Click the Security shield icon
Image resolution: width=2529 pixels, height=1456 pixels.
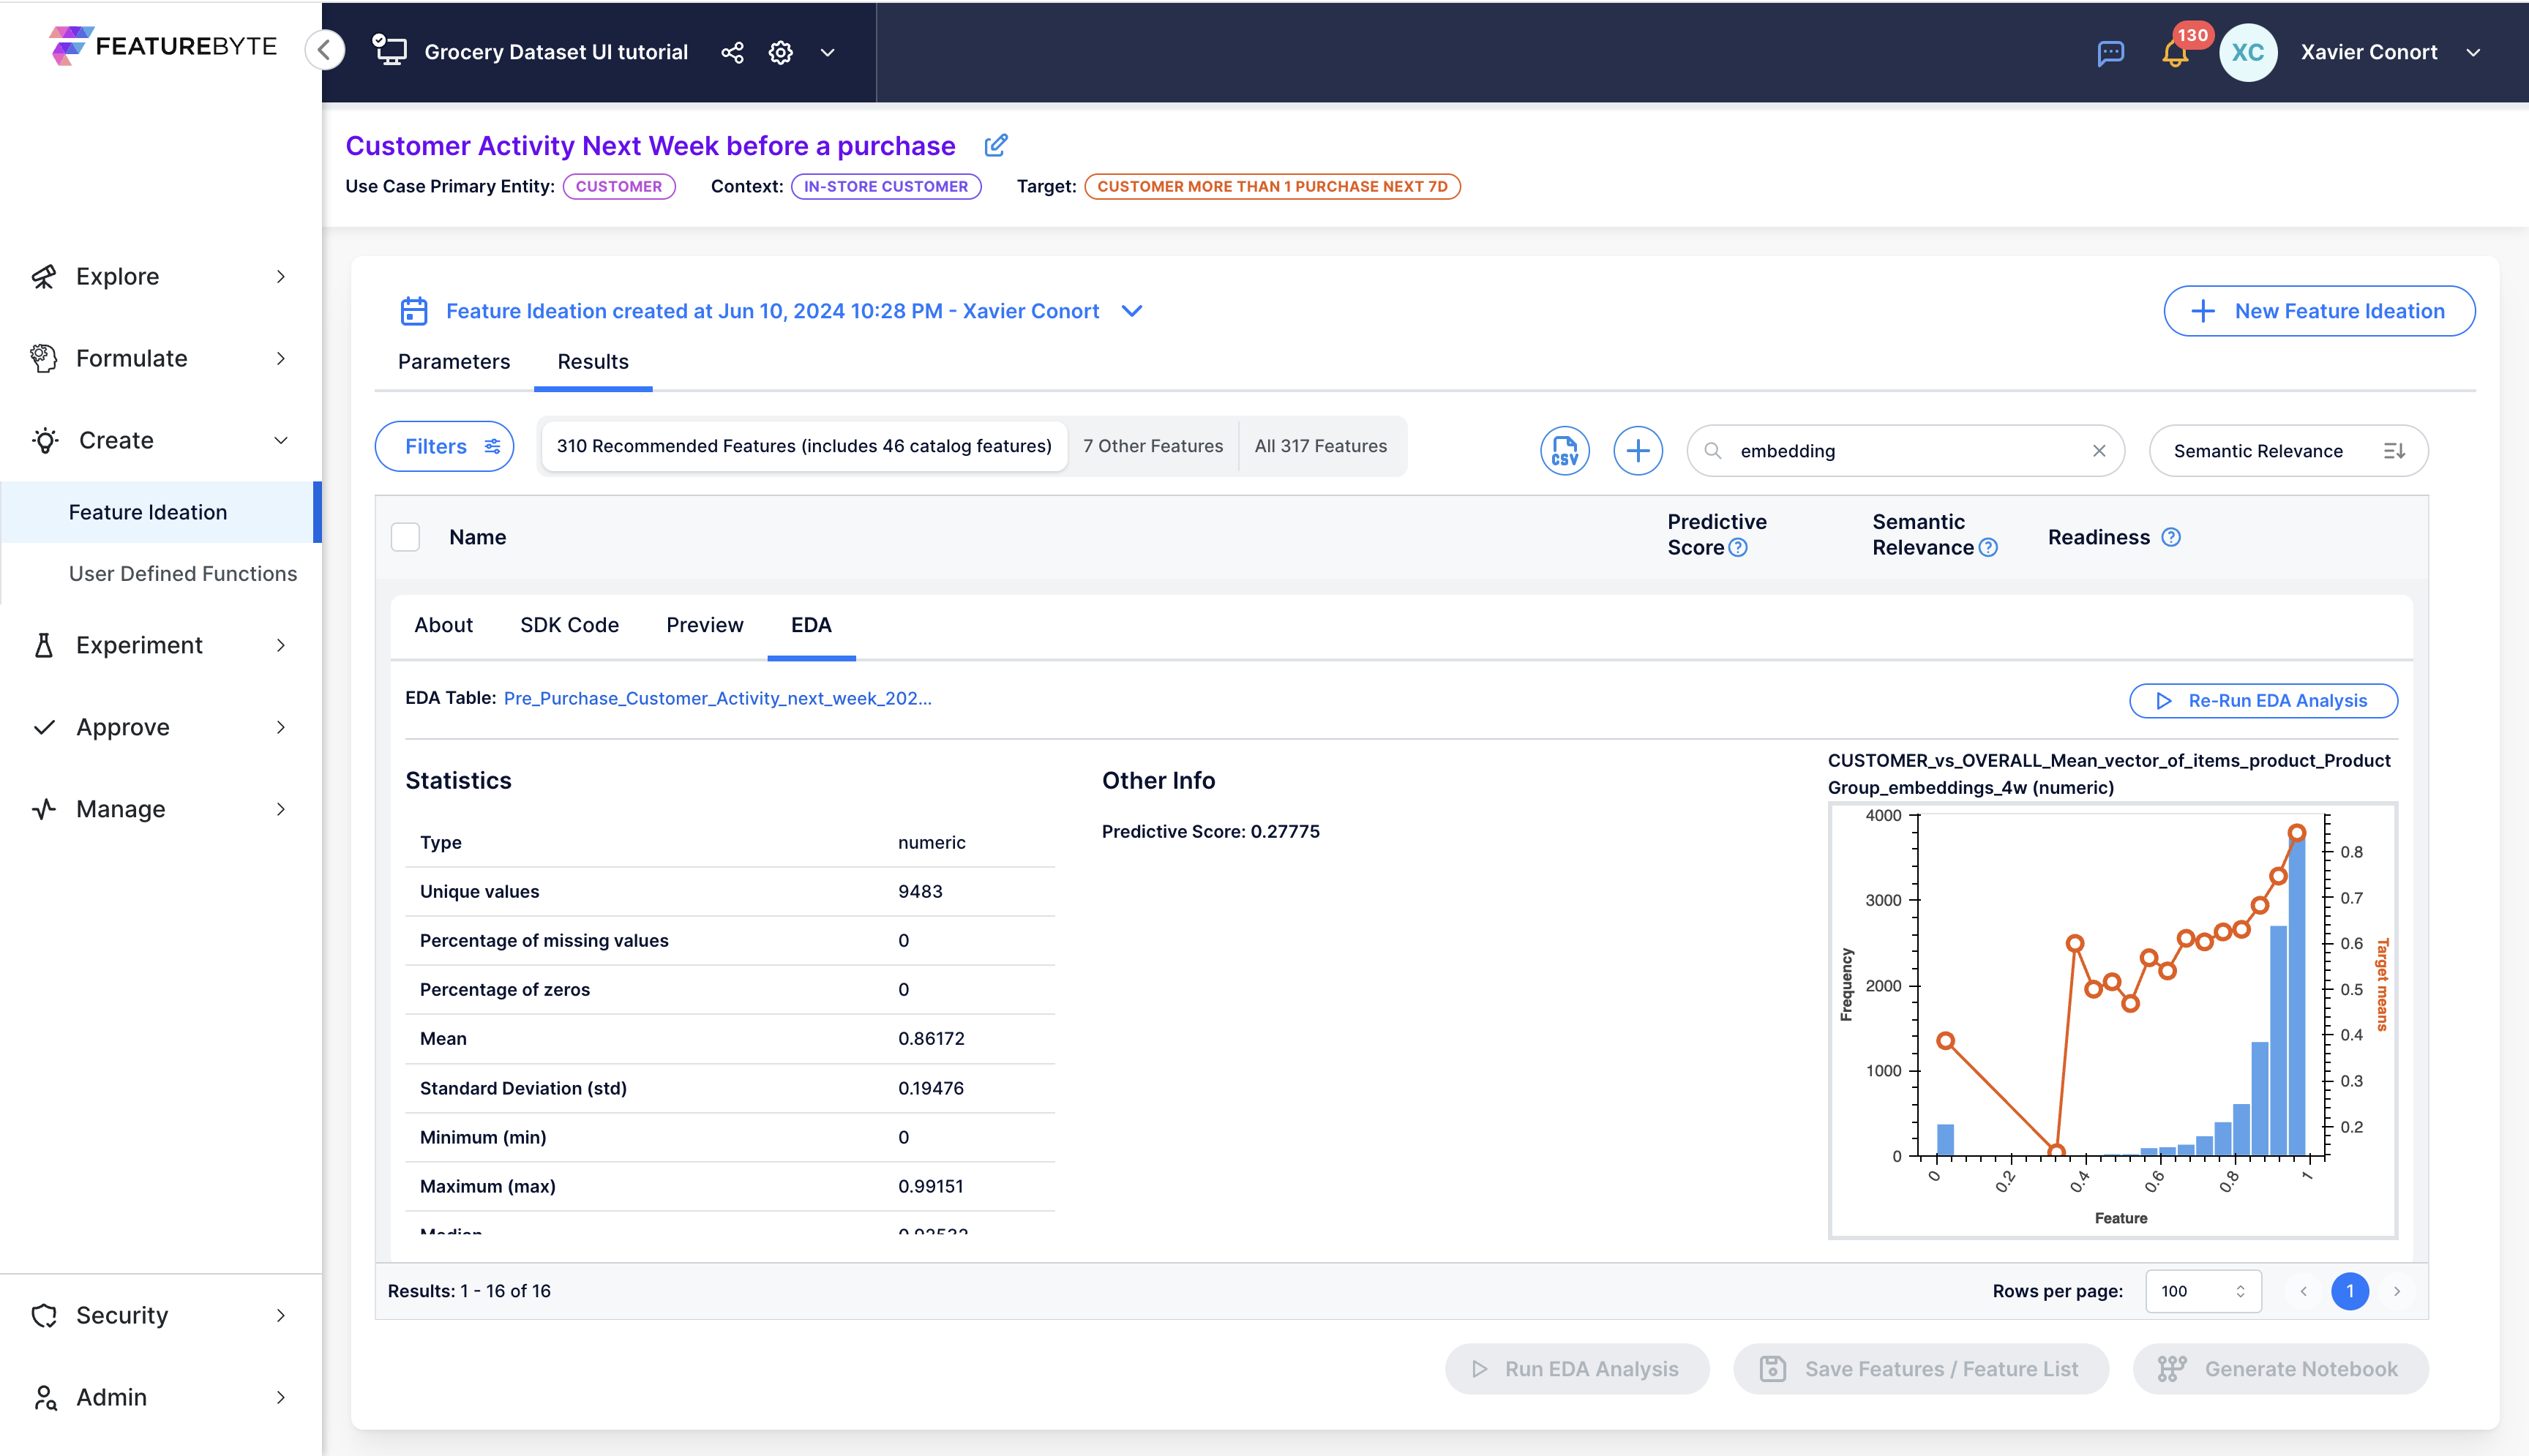click(44, 1315)
